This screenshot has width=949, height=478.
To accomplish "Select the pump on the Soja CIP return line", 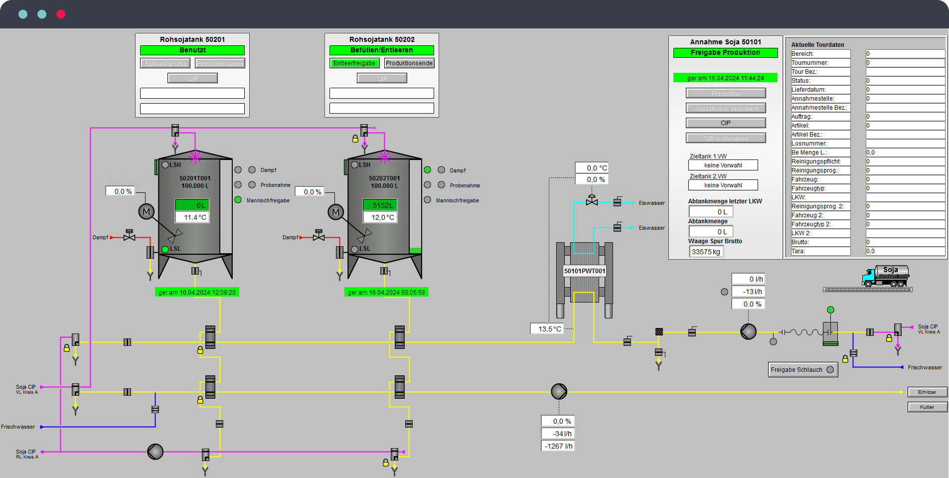I will pyautogui.click(x=156, y=452).
